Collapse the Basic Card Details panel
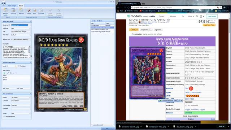The width and height of the screenshot is (231, 130). tap(30, 21)
